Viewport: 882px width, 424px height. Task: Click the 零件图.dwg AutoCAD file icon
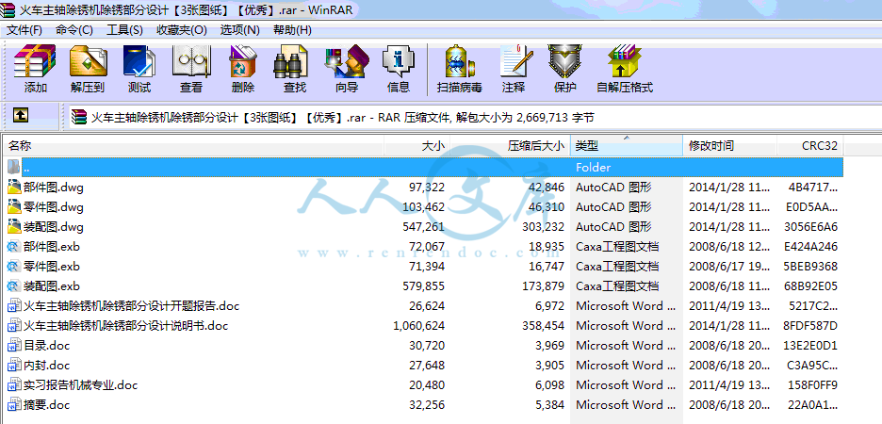14,207
